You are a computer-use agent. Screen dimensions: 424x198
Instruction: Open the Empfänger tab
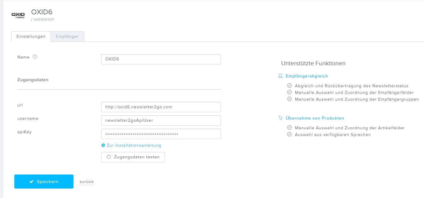pyautogui.click(x=67, y=36)
